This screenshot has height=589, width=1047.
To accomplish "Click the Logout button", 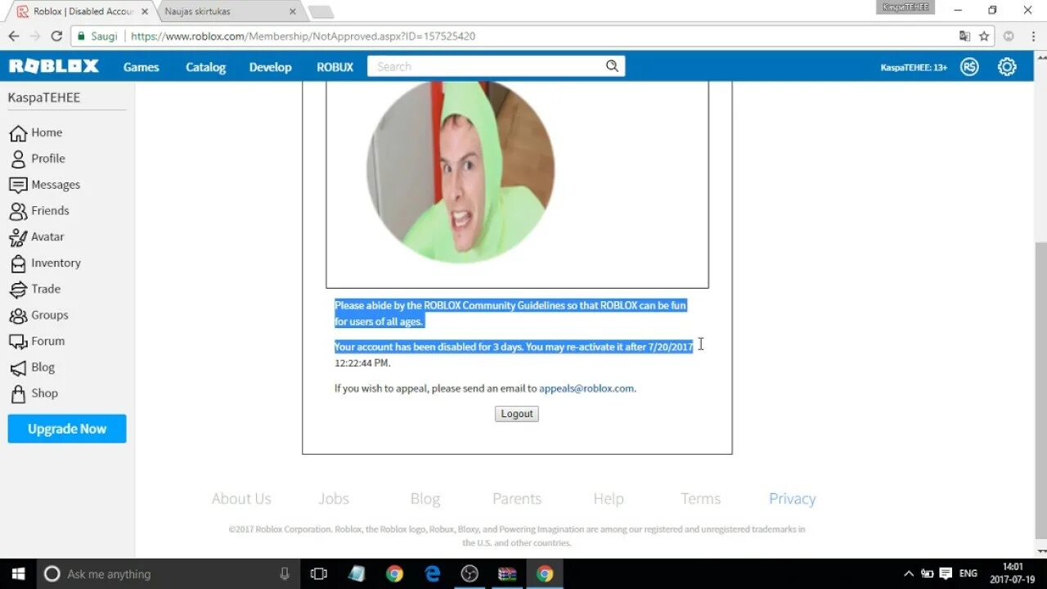I will (x=517, y=414).
